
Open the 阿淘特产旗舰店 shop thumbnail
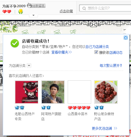click(x=53, y=92)
